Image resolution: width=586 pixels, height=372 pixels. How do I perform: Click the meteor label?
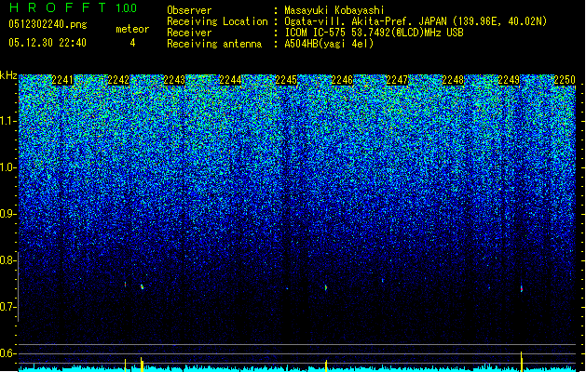click(x=132, y=29)
